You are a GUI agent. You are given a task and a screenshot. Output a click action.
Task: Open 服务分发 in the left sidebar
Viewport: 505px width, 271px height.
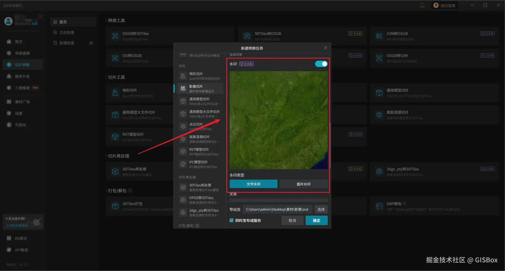pyautogui.click(x=23, y=76)
